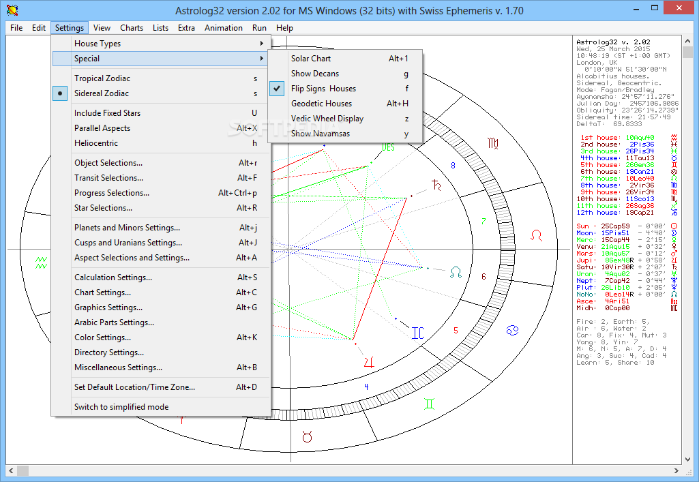Open the Edit menu
The height and width of the screenshot is (482, 699).
click(39, 28)
